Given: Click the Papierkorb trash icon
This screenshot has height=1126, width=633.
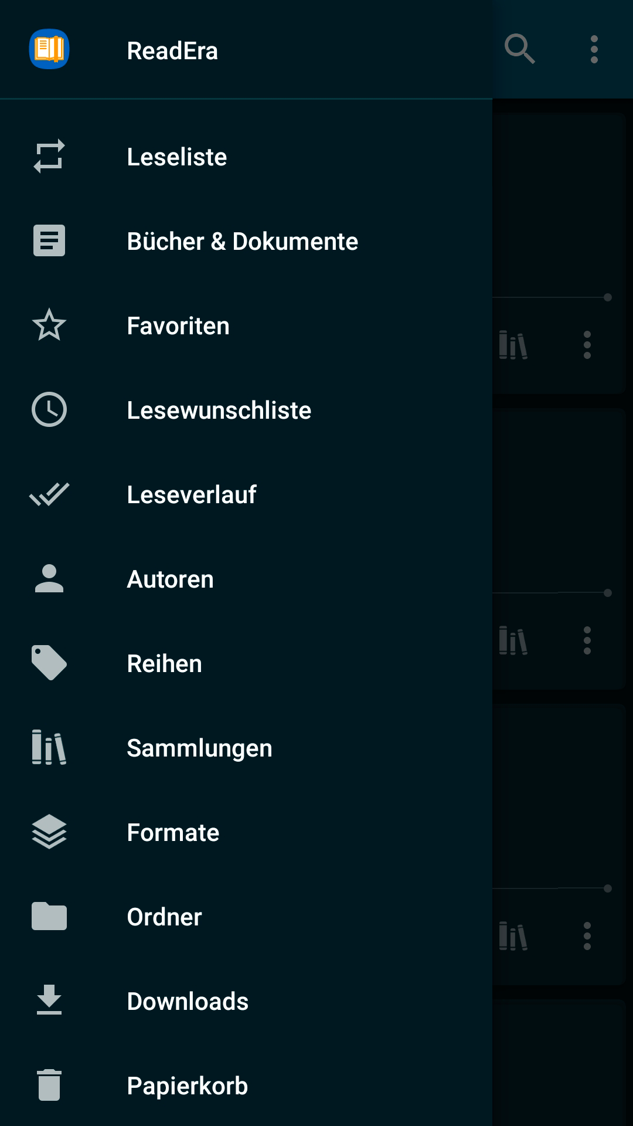Looking at the screenshot, I should click(x=49, y=1086).
